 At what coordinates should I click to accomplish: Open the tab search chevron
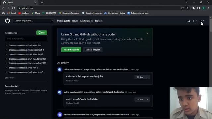click(187, 2)
